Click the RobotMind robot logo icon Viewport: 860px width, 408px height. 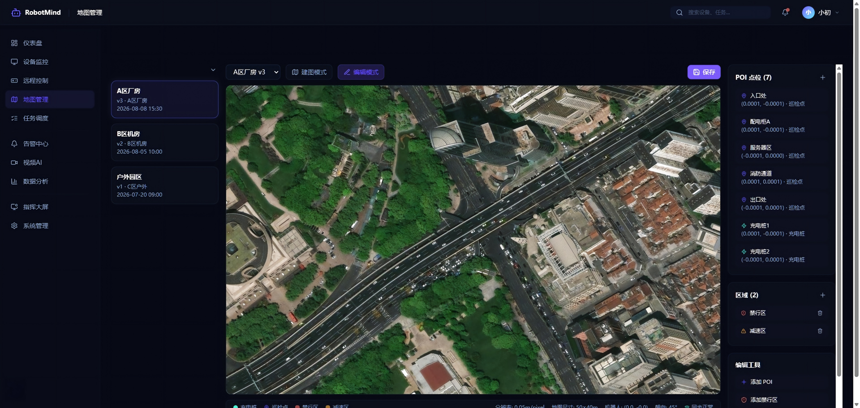[16, 13]
